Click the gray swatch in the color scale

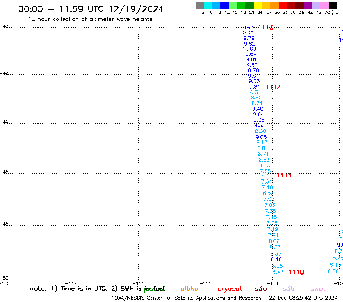[x=200, y=6]
